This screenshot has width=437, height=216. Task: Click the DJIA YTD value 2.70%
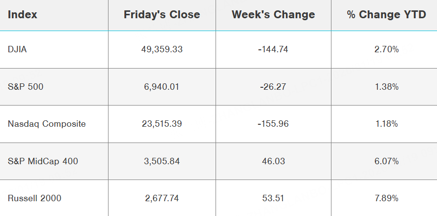386,49
